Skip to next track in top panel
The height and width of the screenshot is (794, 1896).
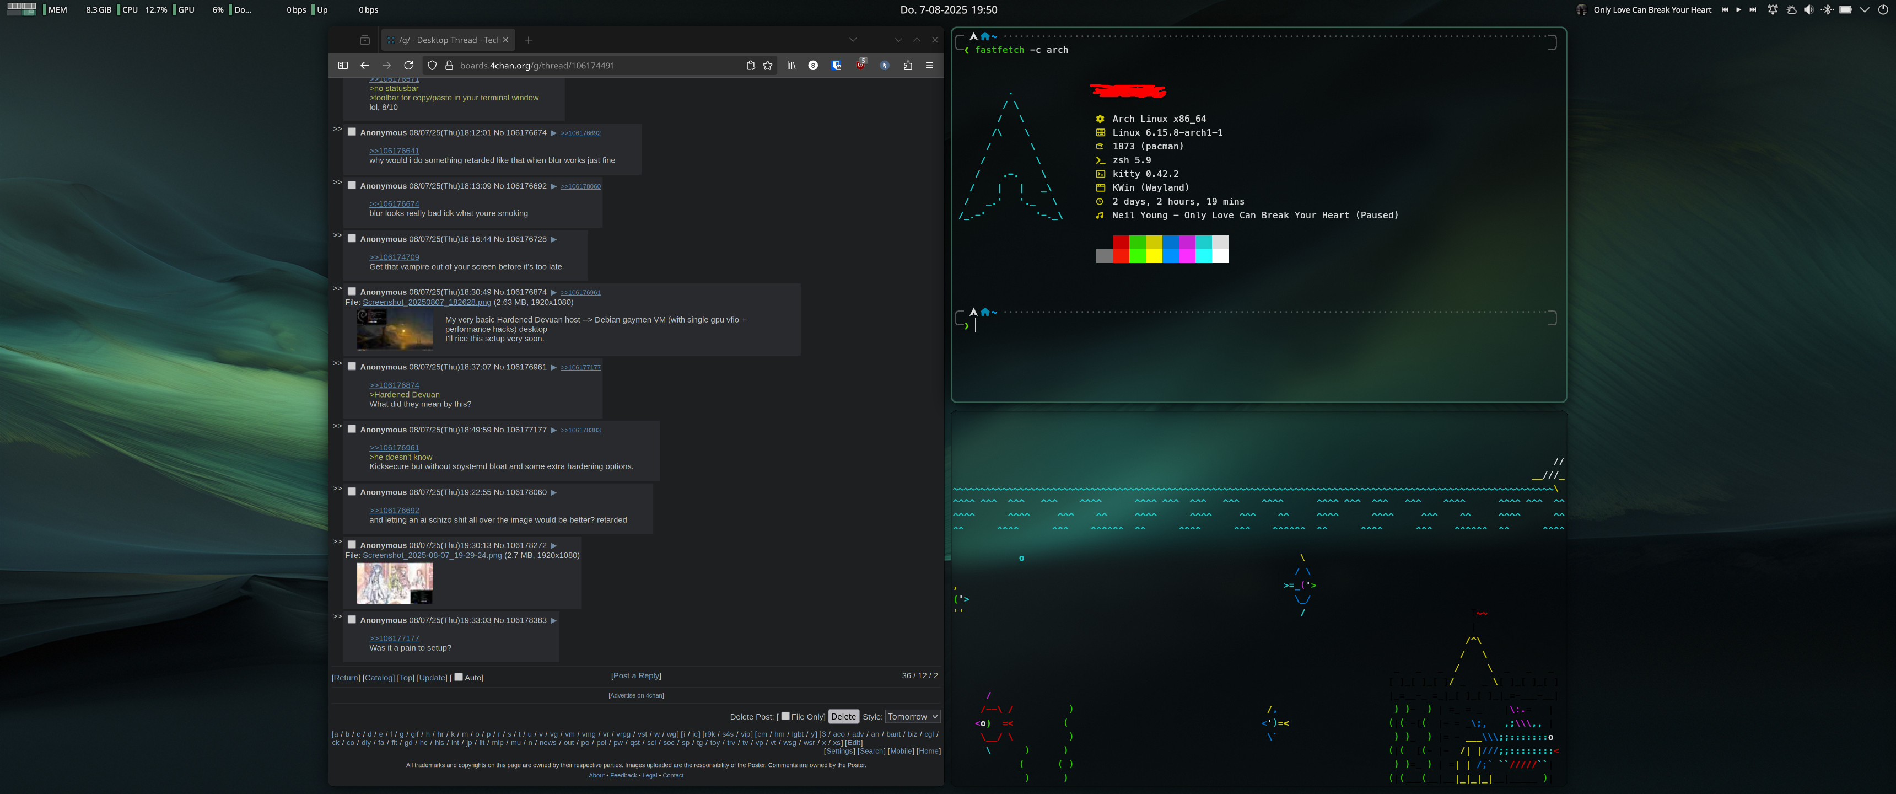[1753, 9]
